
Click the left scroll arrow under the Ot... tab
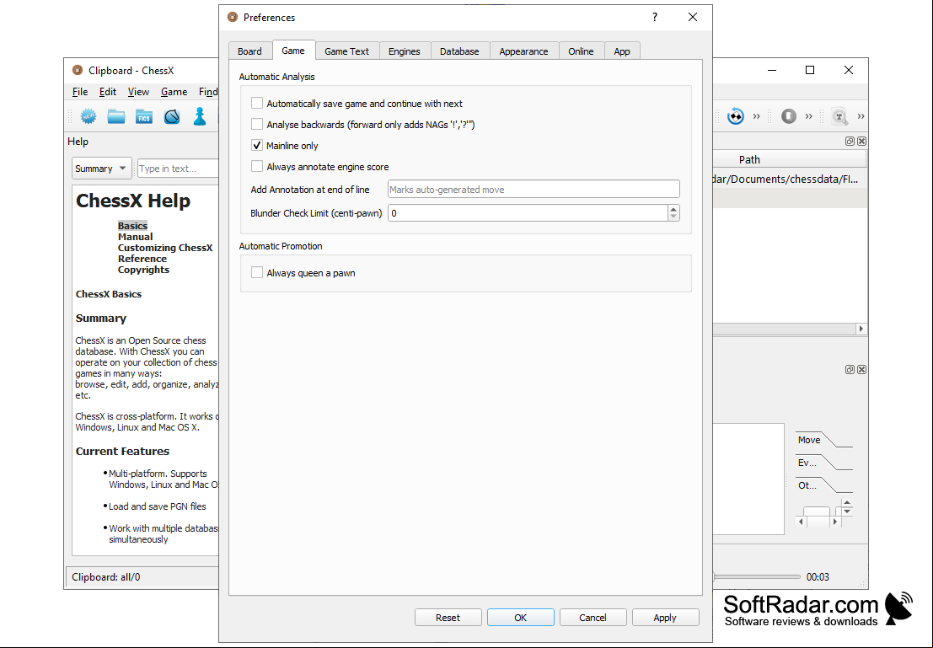pos(801,522)
